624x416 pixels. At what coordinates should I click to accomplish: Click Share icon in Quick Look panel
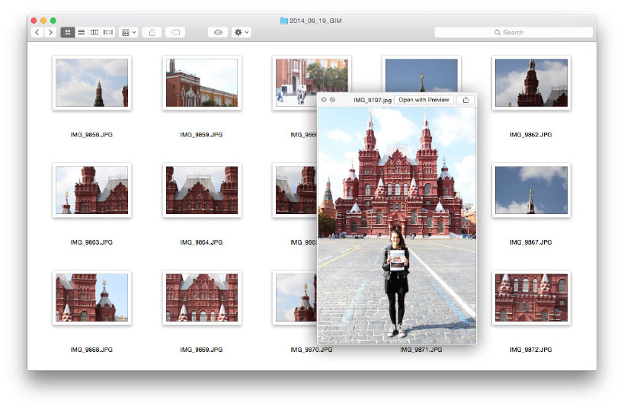(x=465, y=100)
